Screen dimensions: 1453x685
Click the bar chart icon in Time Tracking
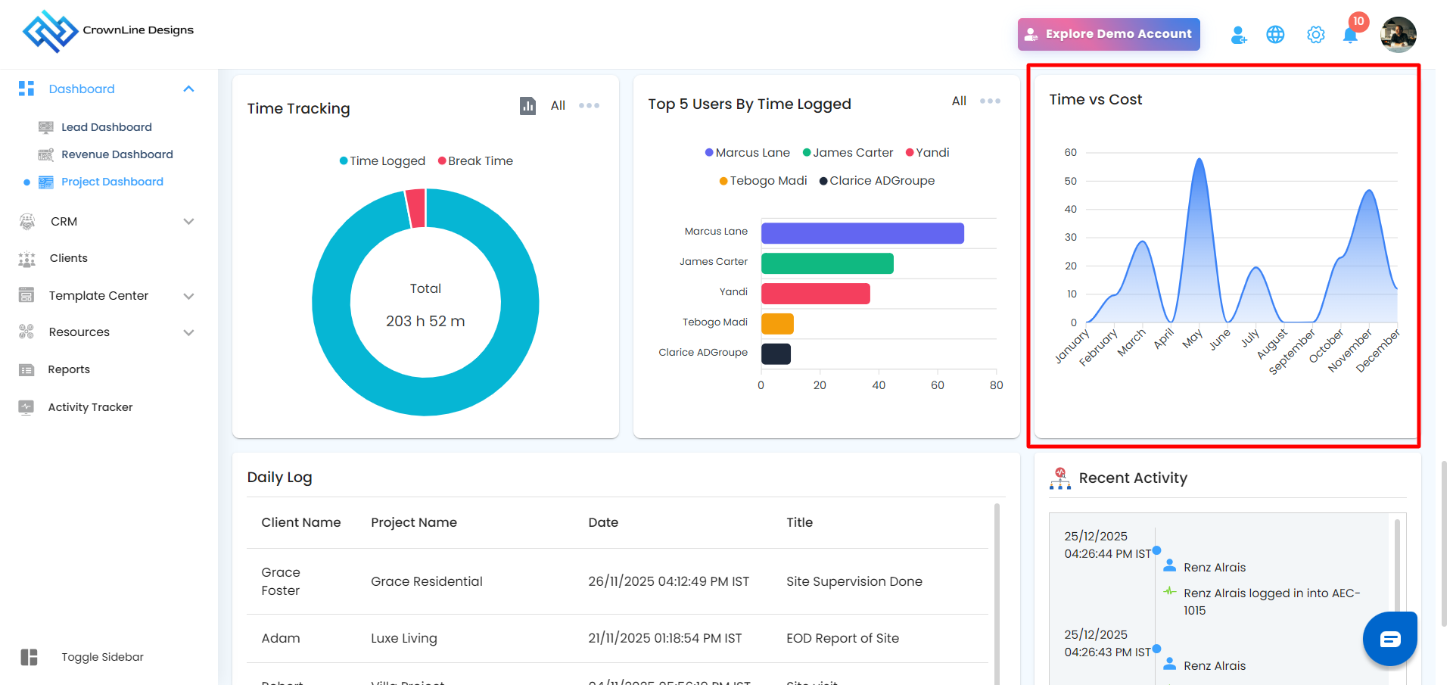coord(527,106)
